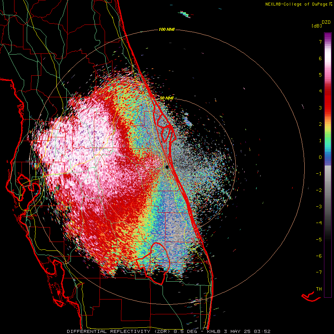The width and height of the screenshot is (334, 334).
Task: Click the 0 dB tick label
Action: point(320,157)
